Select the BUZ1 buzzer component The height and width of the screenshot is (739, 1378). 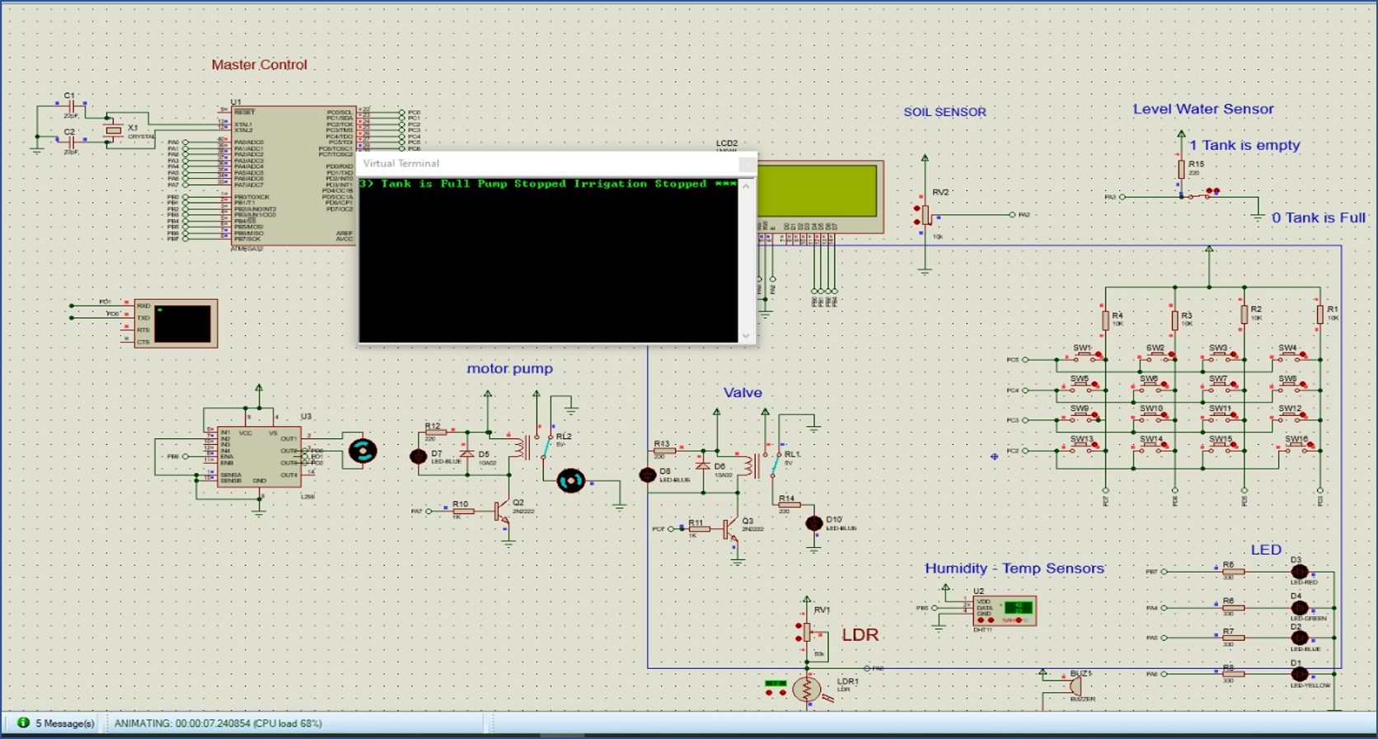pos(1075,685)
